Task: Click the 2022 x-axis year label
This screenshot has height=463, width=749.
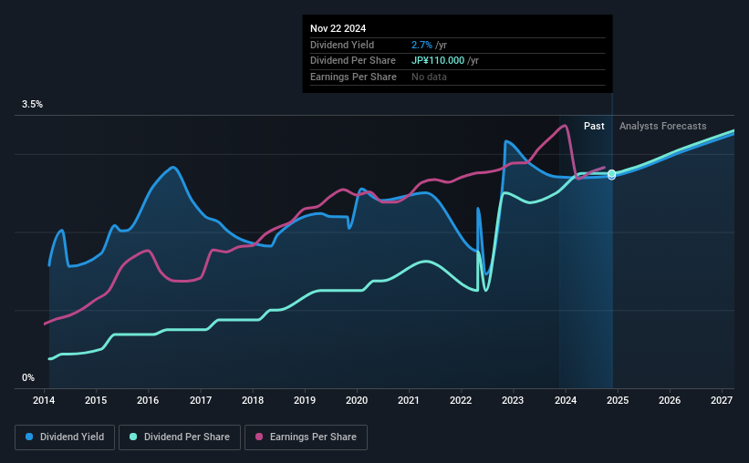Action: pyautogui.click(x=461, y=400)
